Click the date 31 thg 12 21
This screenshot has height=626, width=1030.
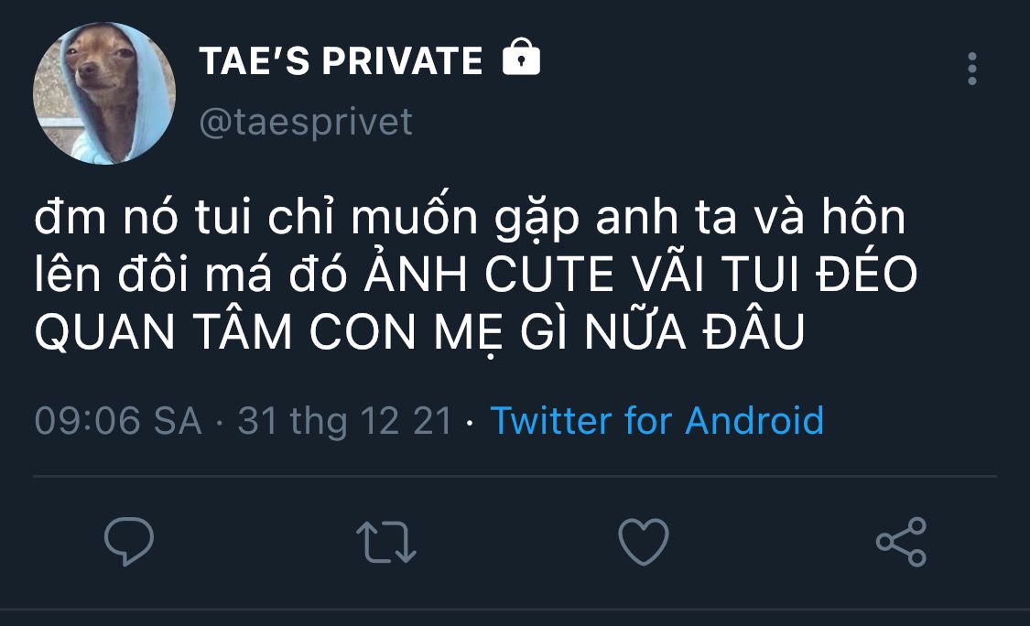click(x=344, y=421)
